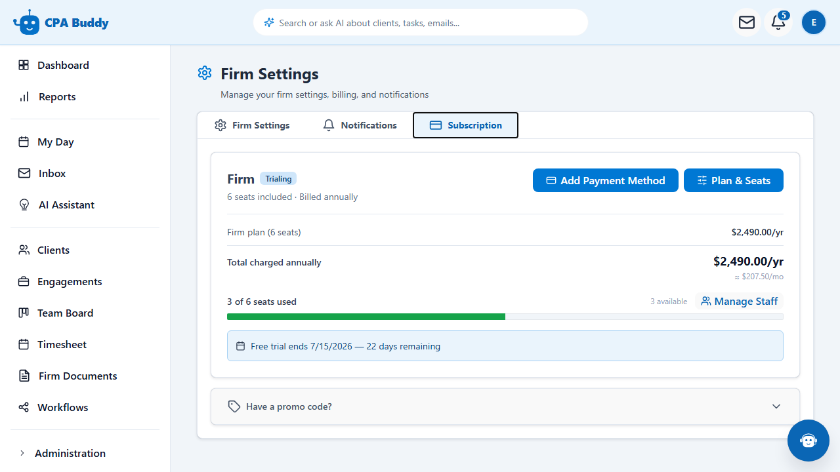
Task: Open AI Assistant in the sidebar
Action: 85,205
